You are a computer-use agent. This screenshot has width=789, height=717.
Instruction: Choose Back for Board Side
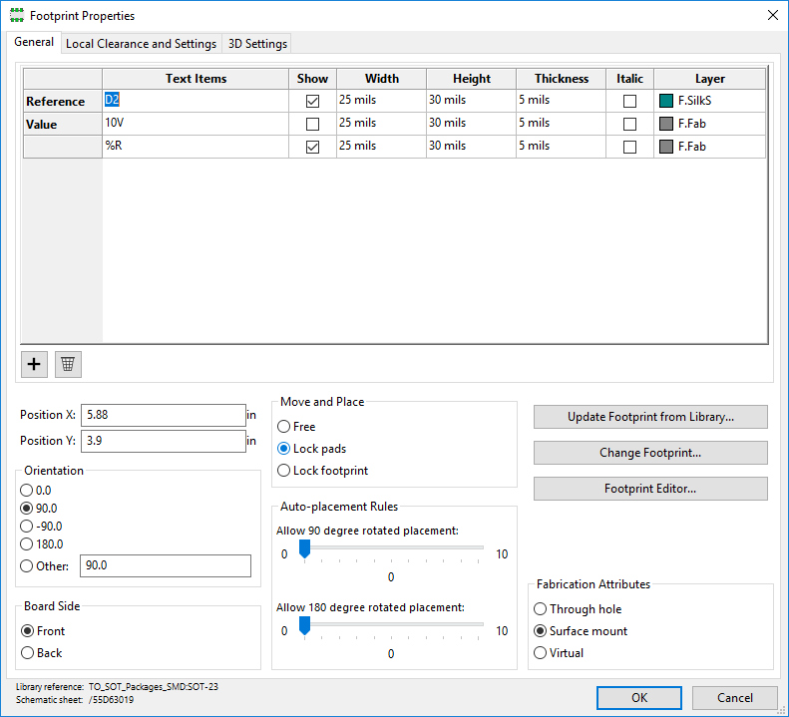27,653
